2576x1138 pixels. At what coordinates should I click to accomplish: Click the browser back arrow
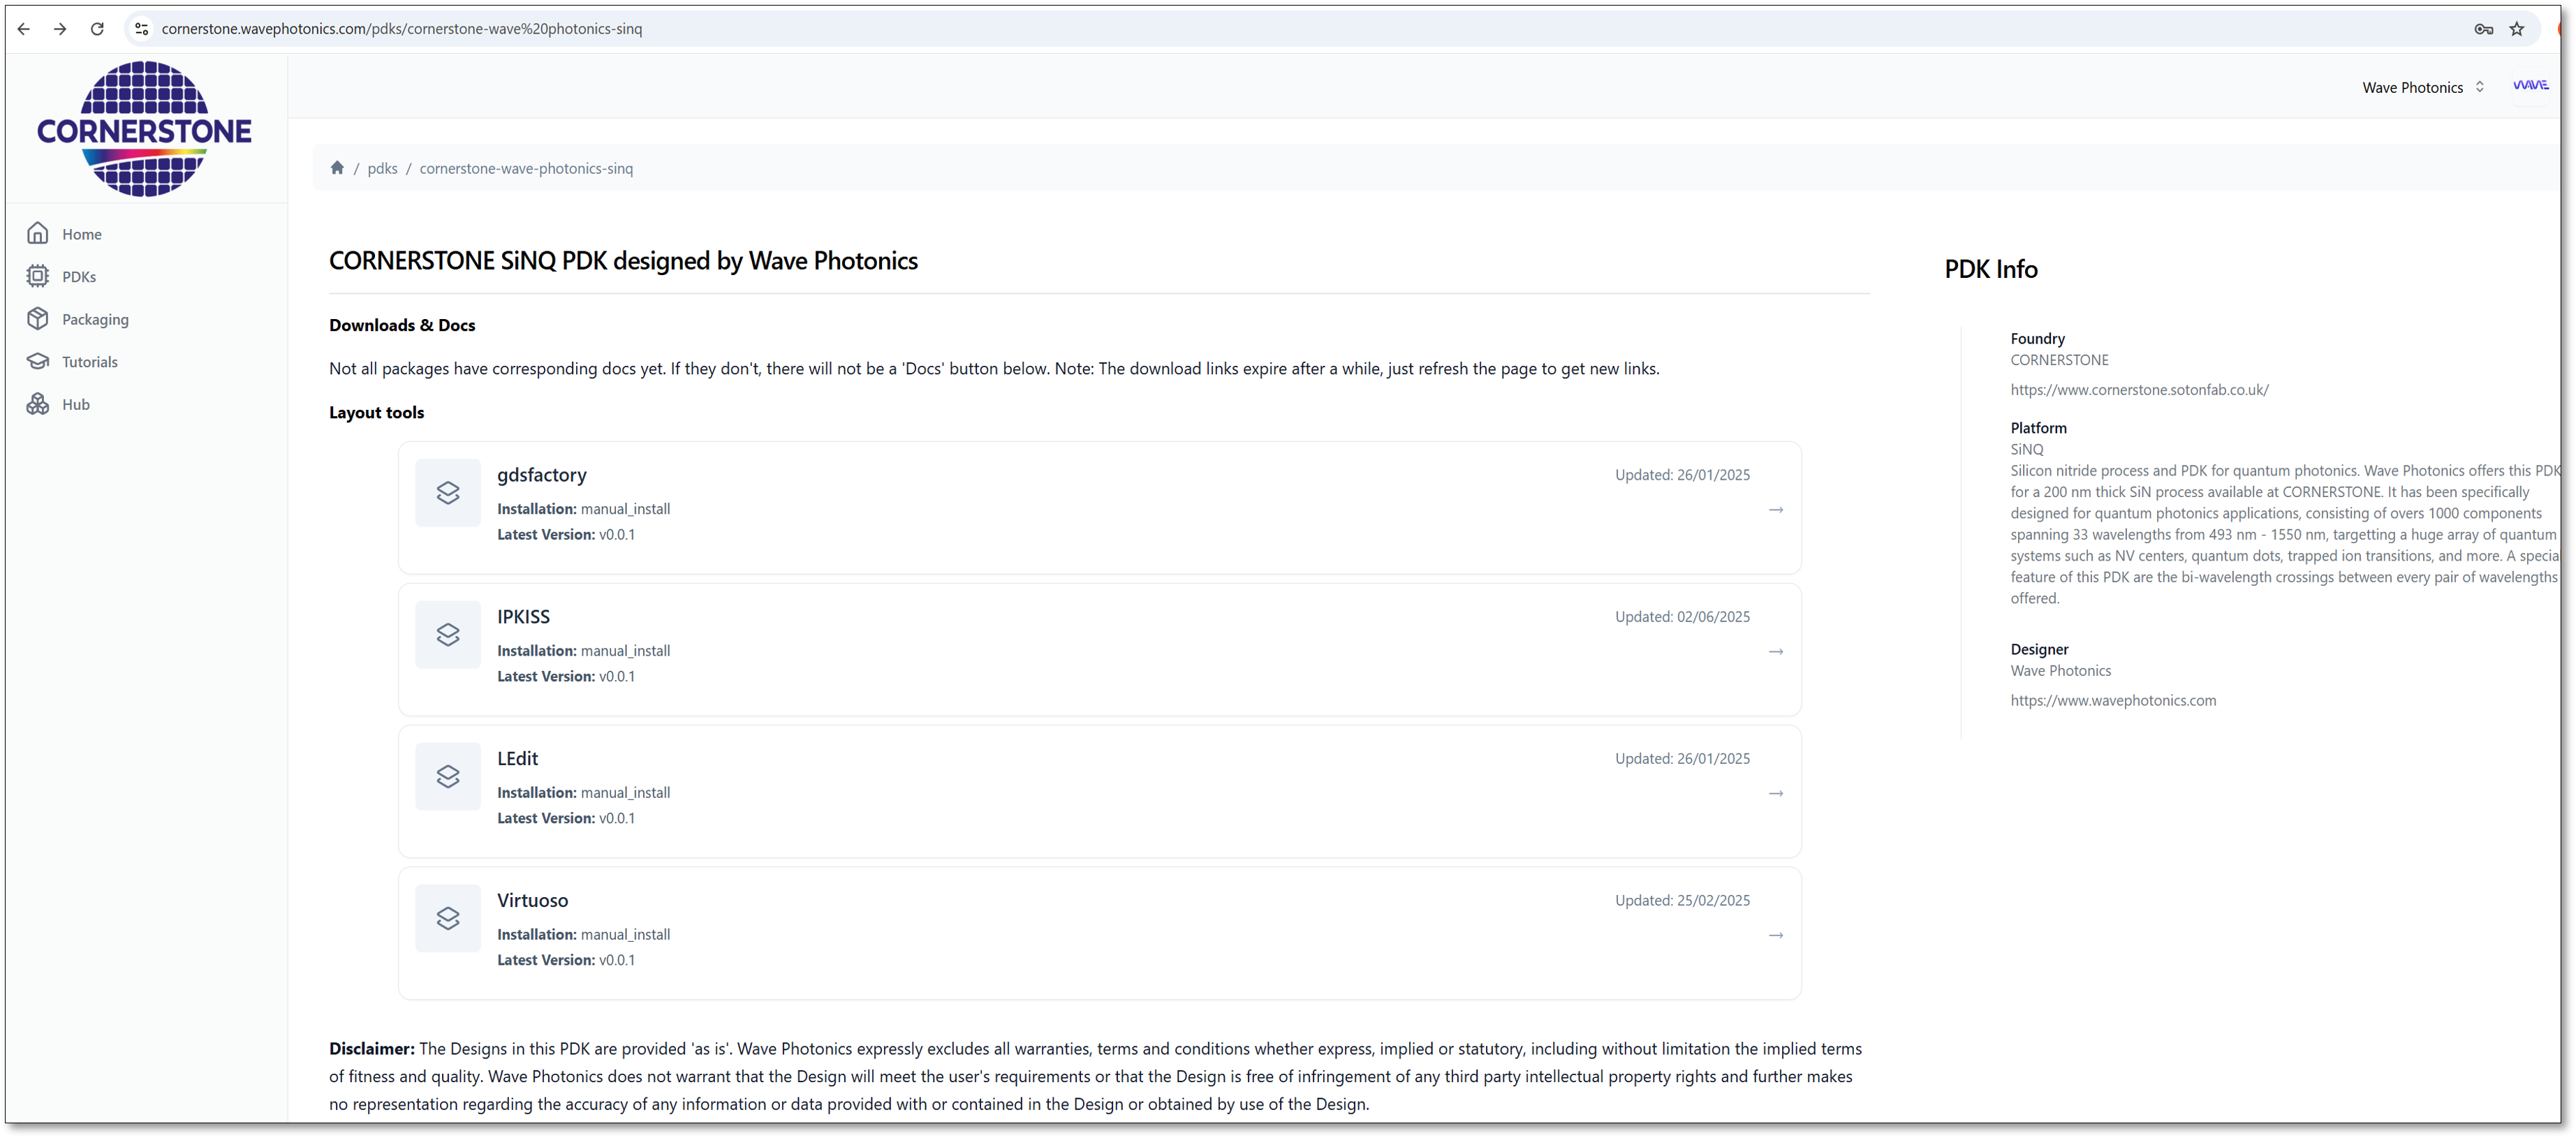point(24,29)
